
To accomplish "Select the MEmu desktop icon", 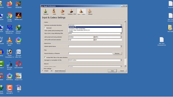I will pos(18,41).
